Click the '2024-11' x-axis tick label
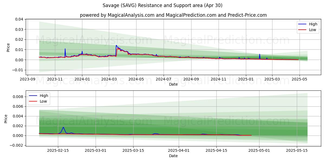Screen dimensions: 325x162 (x=219, y=79)
